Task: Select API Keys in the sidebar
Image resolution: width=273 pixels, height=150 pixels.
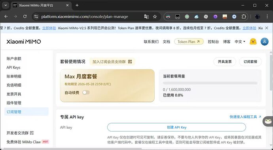Action: tap(13, 67)
